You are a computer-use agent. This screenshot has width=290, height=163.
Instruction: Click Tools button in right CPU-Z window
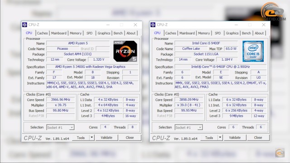(209, 138)
